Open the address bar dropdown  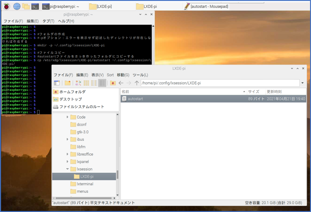coord(302,83)
